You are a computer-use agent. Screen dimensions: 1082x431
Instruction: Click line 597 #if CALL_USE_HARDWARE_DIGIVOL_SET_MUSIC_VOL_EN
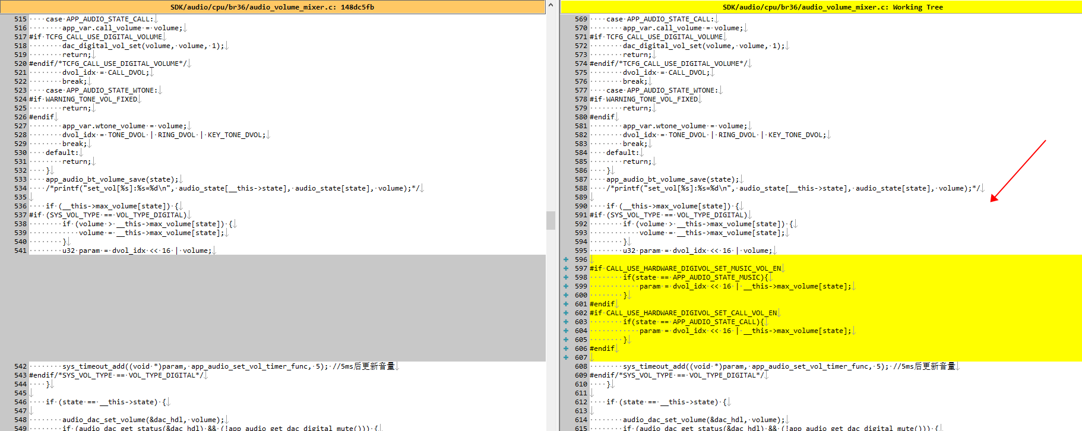point(686,268)
